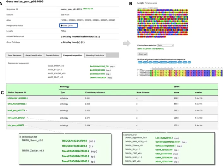Open wheat gene link TraesCS5A02G423300.2
Image resolution: width=223 pixels, height=166 pixels.
pyautogui.click(x=75, y=151)
